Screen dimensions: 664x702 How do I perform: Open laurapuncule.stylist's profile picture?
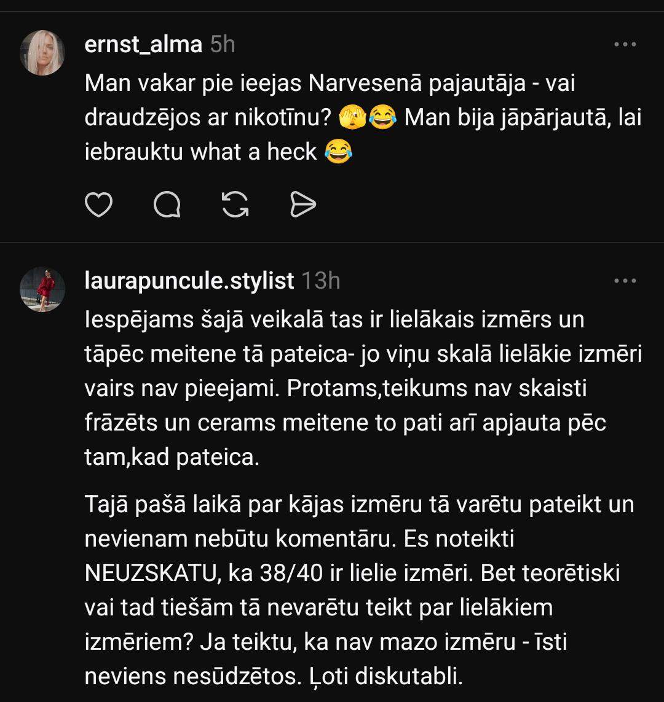tap(42, 289)
